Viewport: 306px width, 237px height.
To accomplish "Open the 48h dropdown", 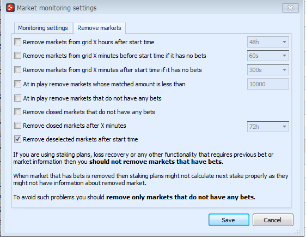I will [x=268, y=42].
